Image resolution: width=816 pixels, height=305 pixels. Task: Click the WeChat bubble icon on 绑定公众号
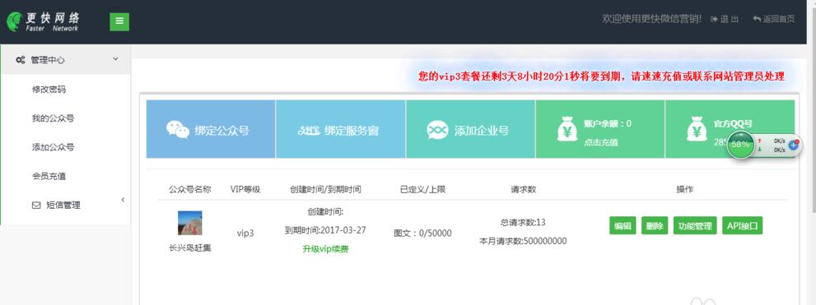click(178, 129)
